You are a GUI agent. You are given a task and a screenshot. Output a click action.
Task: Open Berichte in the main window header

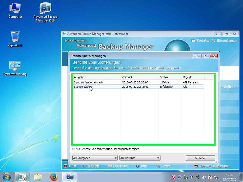(200, 40)
